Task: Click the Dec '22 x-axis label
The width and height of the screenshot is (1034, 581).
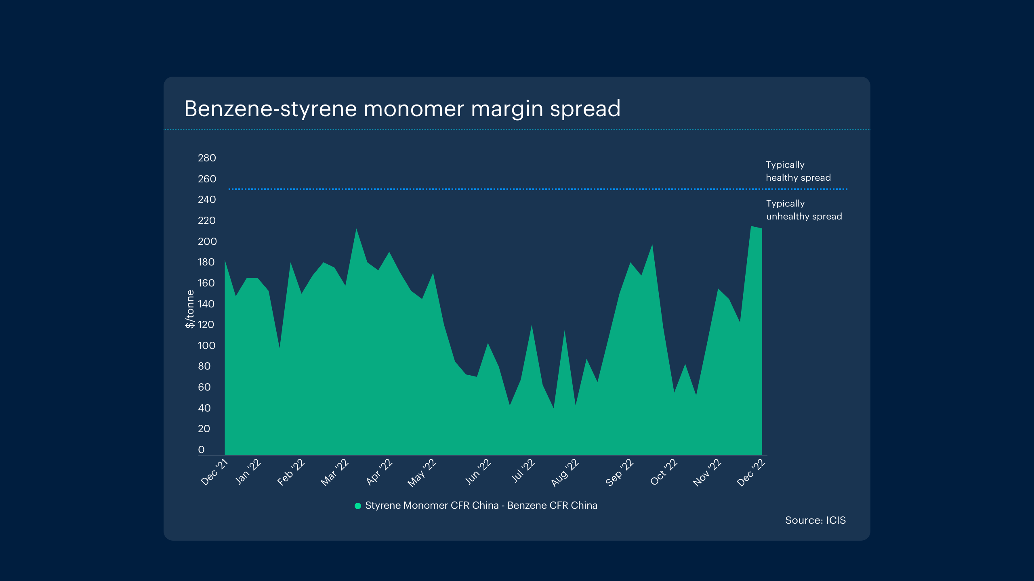Action: [x=751, y=472]
